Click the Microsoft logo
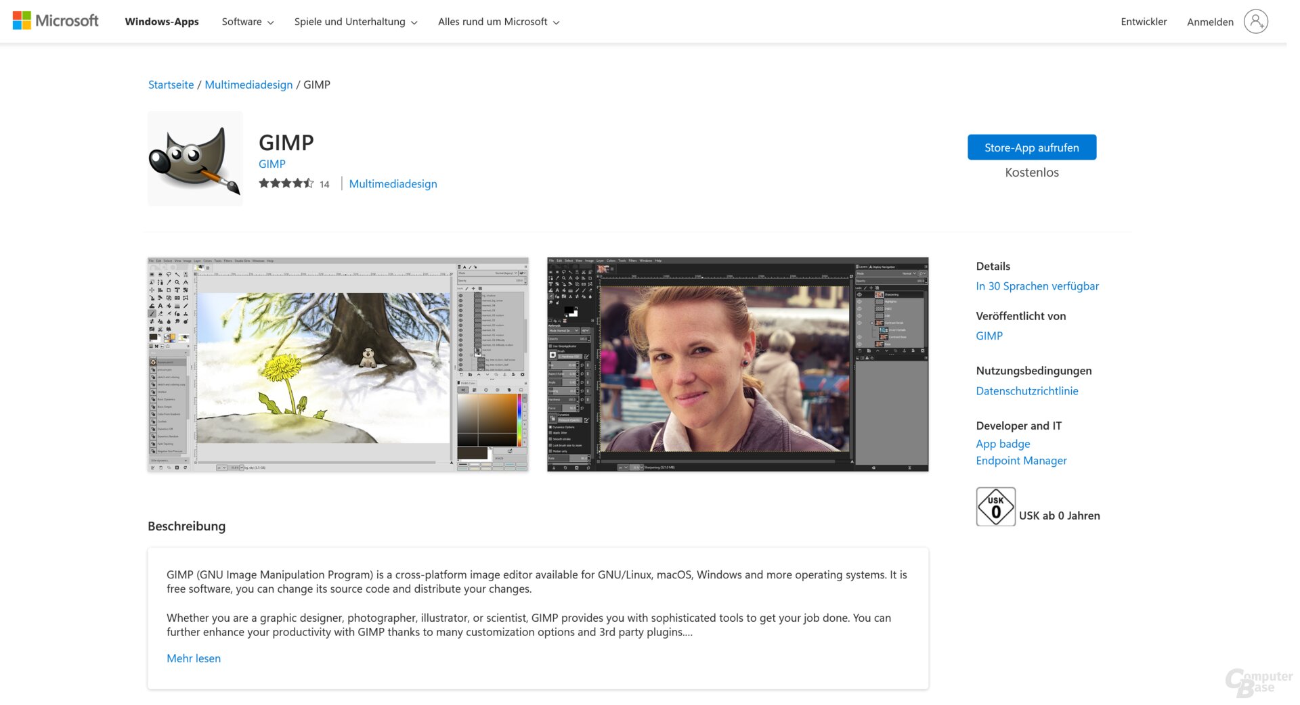Image resolution: width=1300 pixels, height=705 pixels. point(56,21)
